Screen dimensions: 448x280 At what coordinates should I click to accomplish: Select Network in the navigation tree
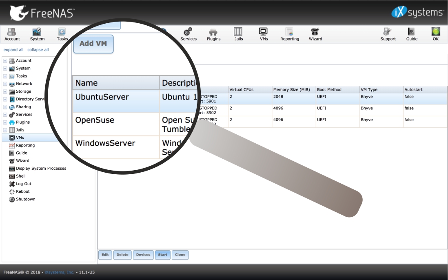click(x=24, y=84)
